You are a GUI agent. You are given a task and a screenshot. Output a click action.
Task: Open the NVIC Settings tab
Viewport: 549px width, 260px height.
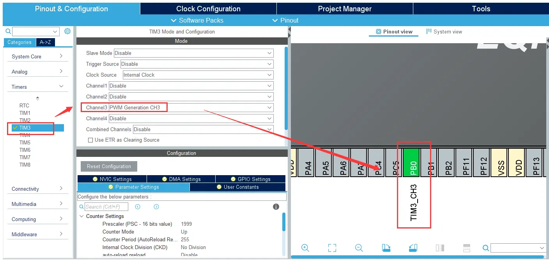point(112,179)
